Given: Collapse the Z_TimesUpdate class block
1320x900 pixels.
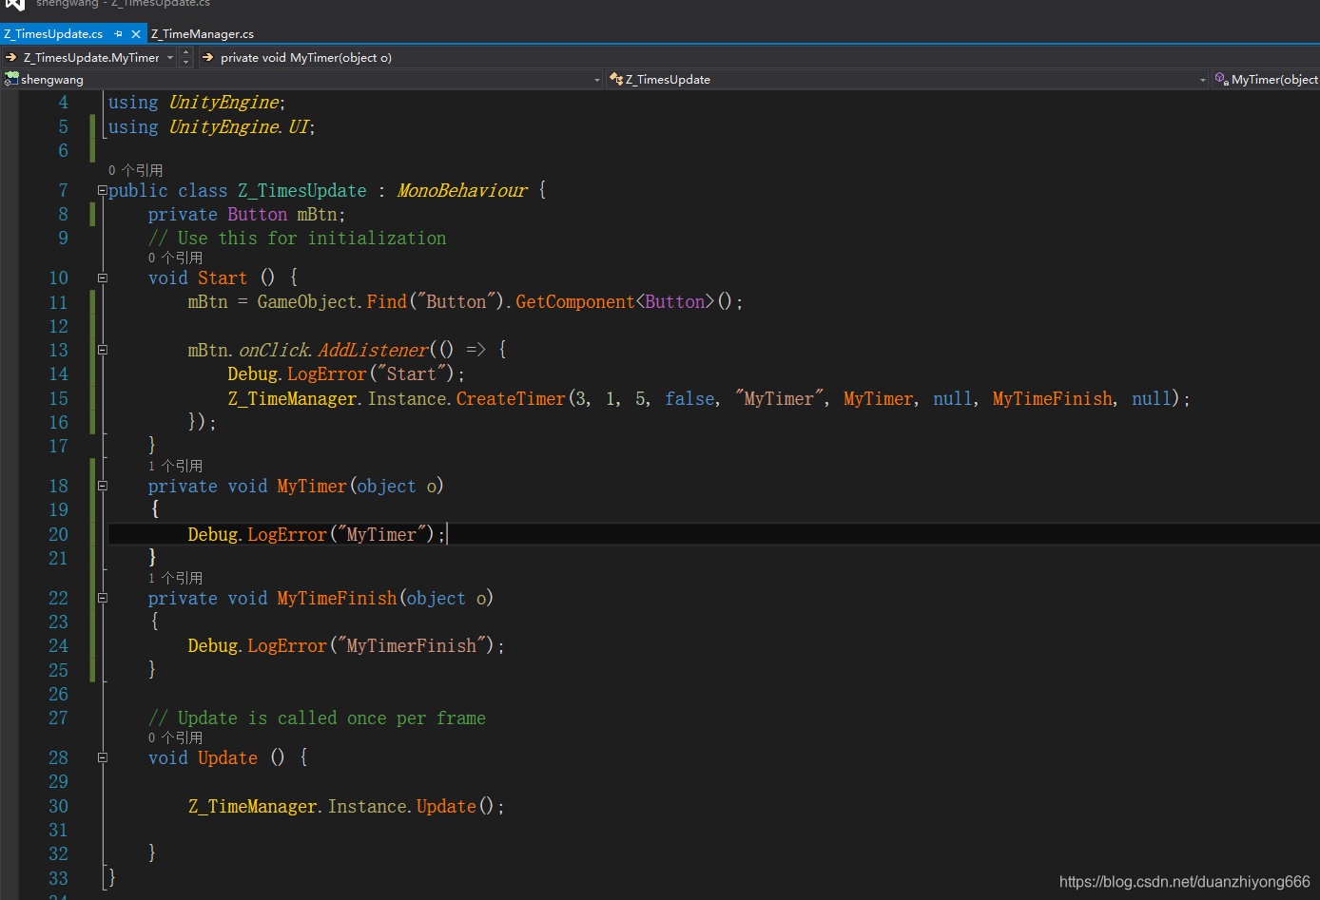Looking at the screenshot, I should [x=102, y=190].
